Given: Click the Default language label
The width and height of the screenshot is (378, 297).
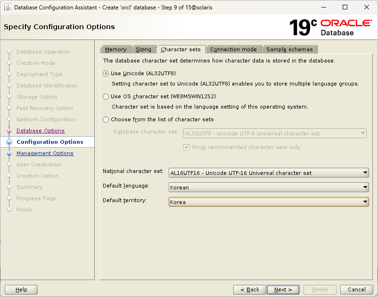Looking at the screenshot, I should [x=126, y=186].
